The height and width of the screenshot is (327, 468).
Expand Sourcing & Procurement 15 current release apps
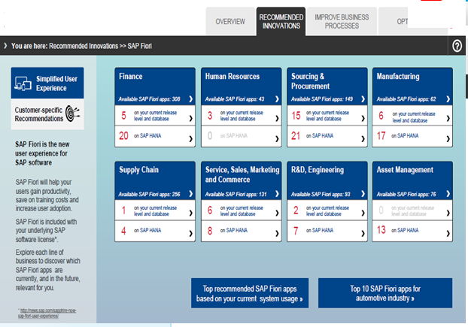[363, 117]
